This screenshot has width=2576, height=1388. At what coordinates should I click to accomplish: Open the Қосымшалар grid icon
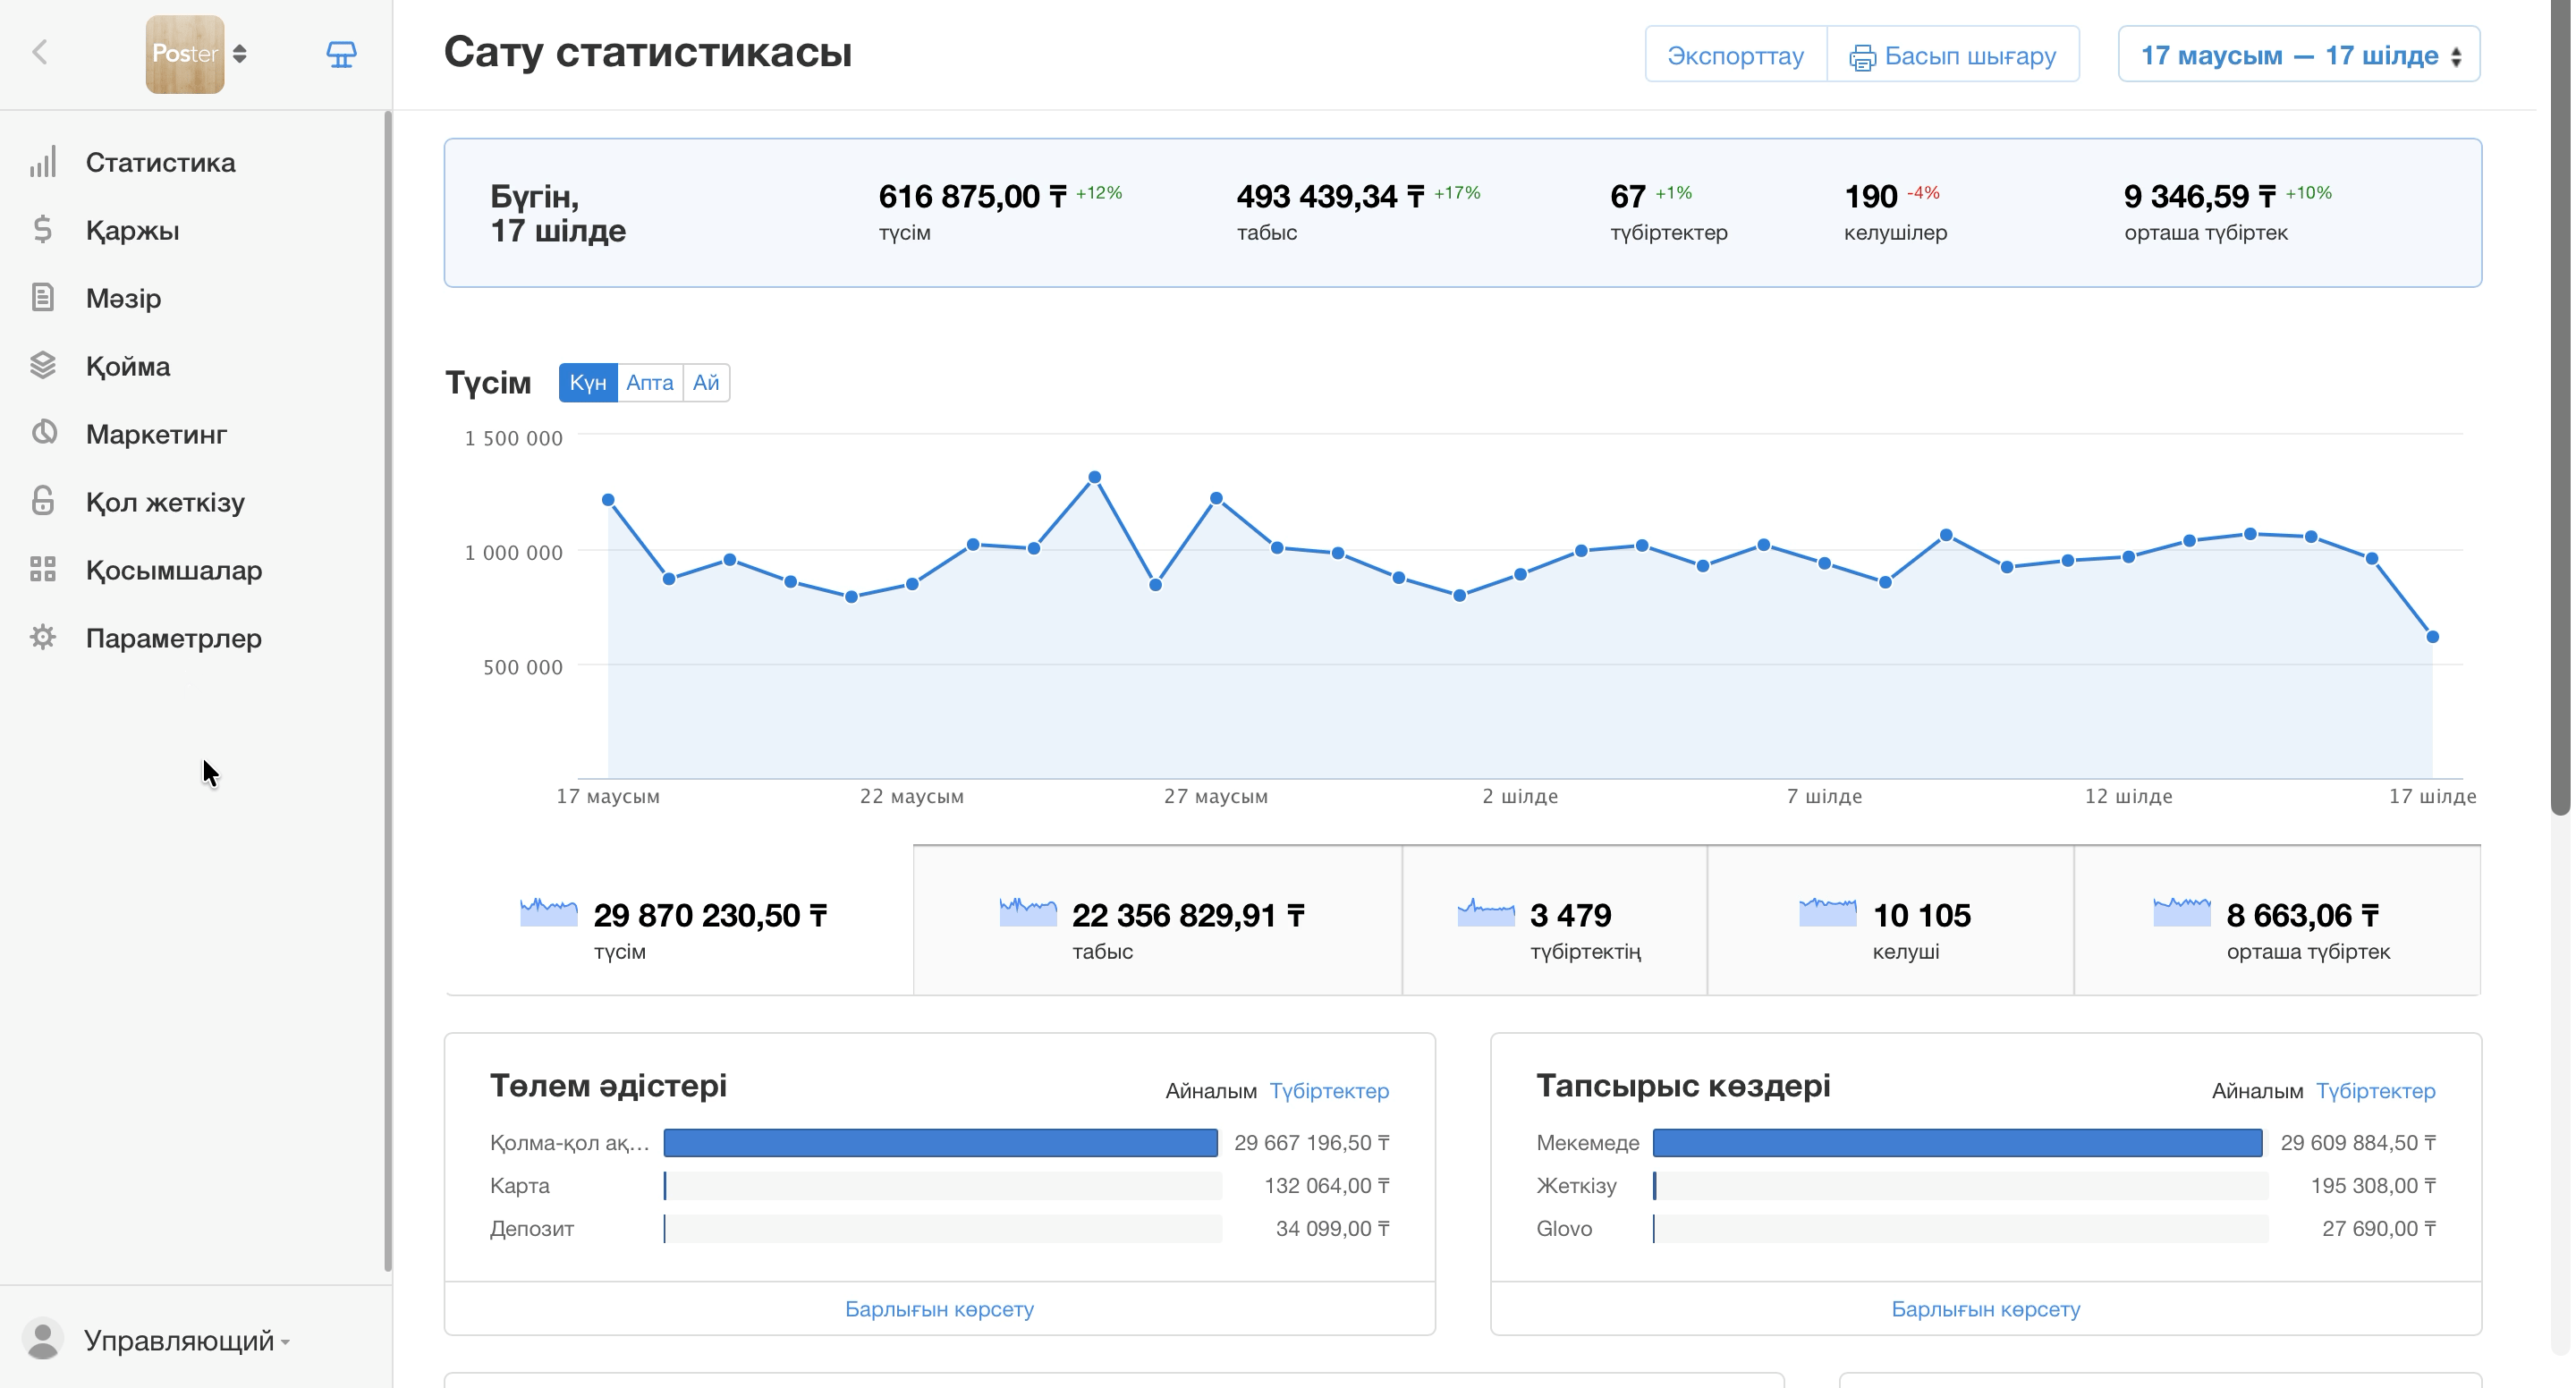pos(43,570)
